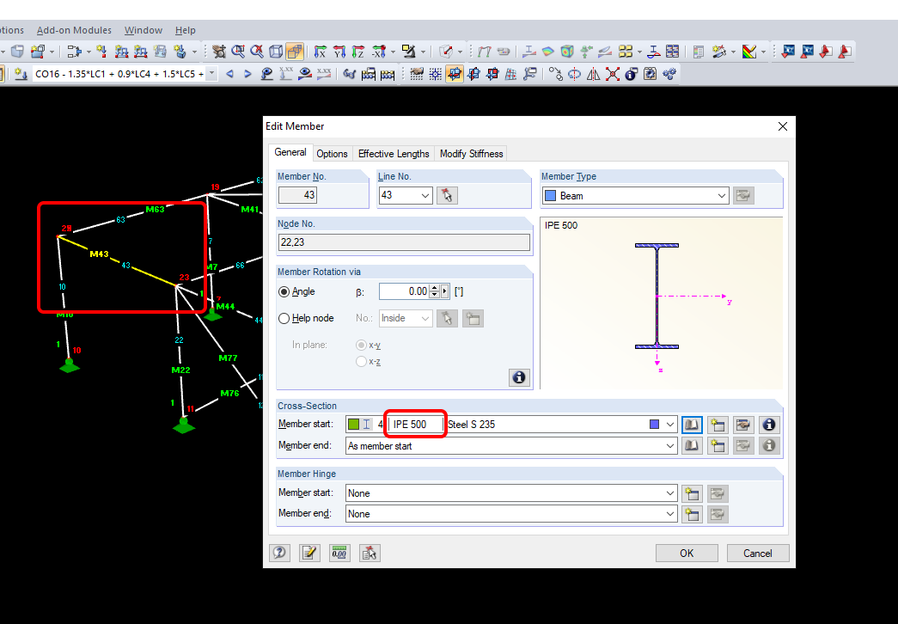Viewport: 898px width, 624px height.
Task: Switch to Effective Lengths tab
Action: [x=394, y=154]
